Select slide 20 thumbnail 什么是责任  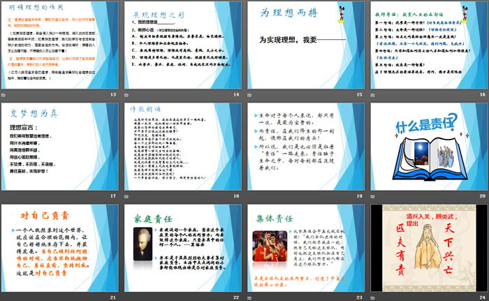coord(429,147)
